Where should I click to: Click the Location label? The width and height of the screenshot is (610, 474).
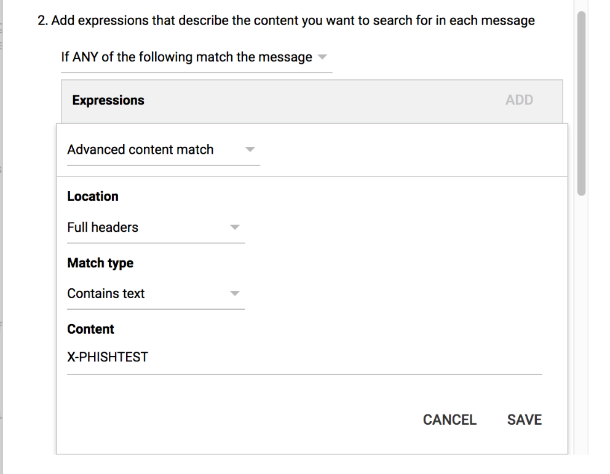point(93,197)
